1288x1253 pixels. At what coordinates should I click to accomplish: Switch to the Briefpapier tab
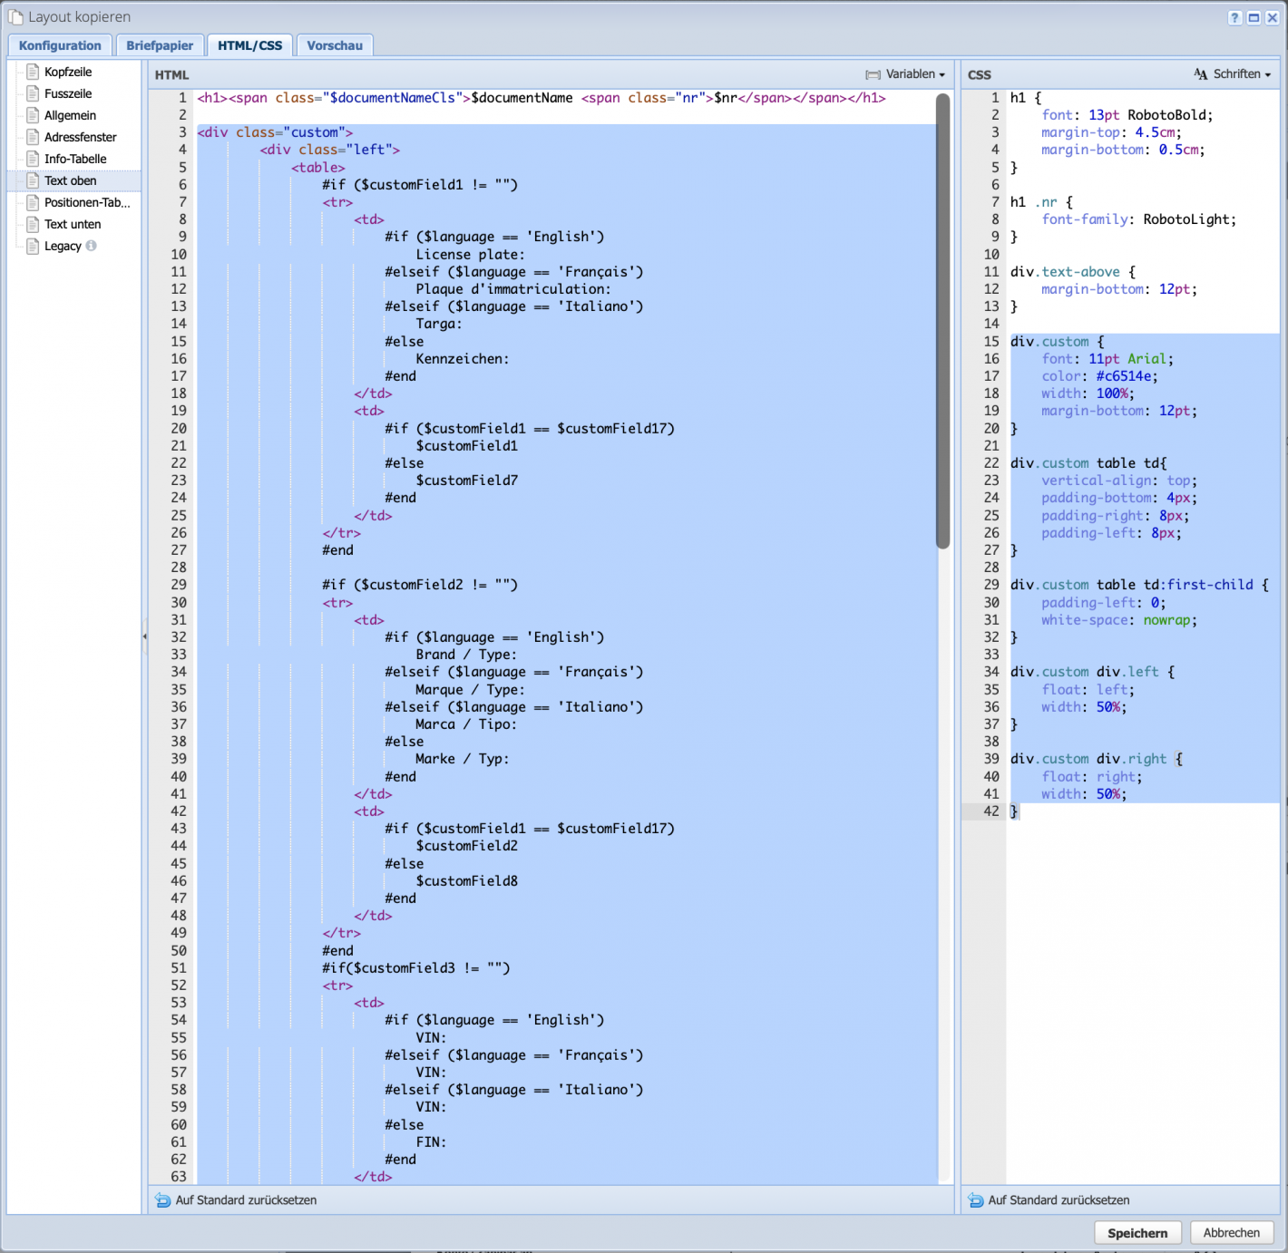161,44
